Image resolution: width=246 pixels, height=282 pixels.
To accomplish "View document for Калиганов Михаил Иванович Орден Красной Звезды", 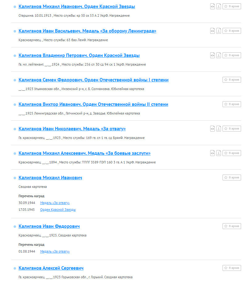I will 212,7.
